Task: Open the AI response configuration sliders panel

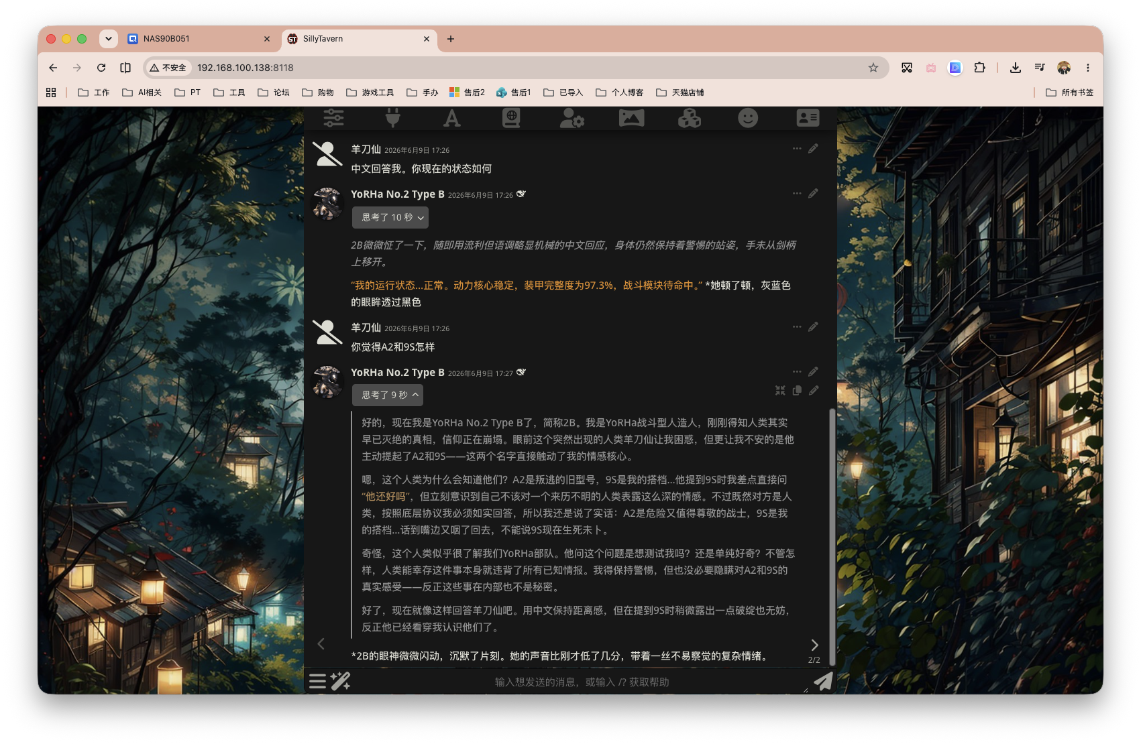Action: point(333,118)
